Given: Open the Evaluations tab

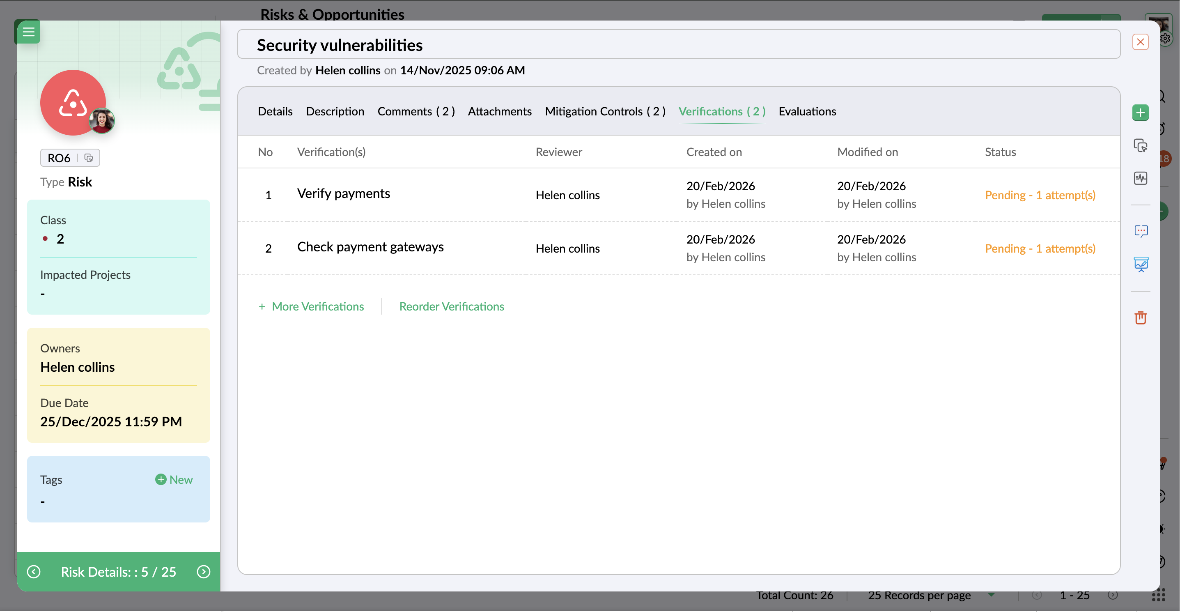Looking at the screenshot, I should coord(807,111).
